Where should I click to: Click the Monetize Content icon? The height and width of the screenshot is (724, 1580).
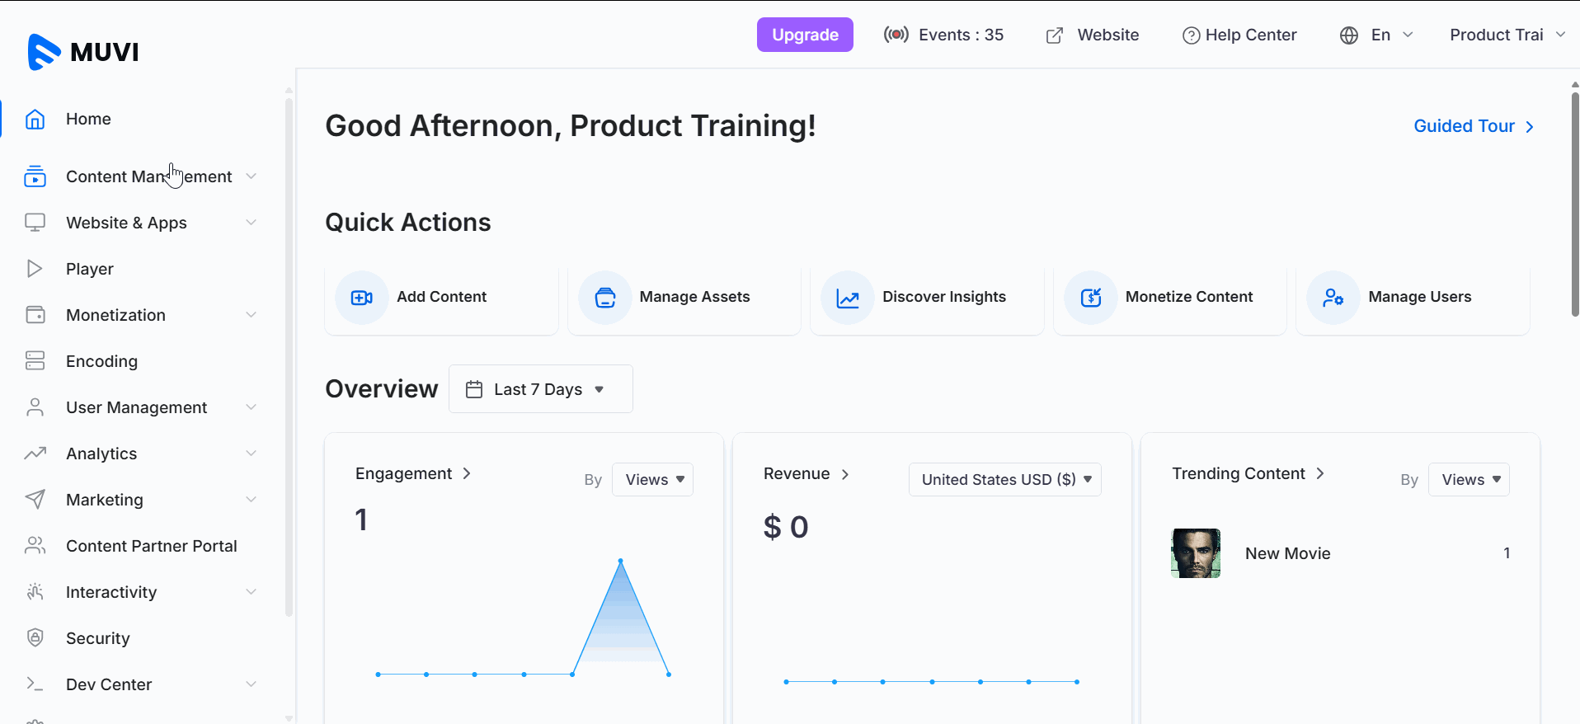(x=1090, y=298)
